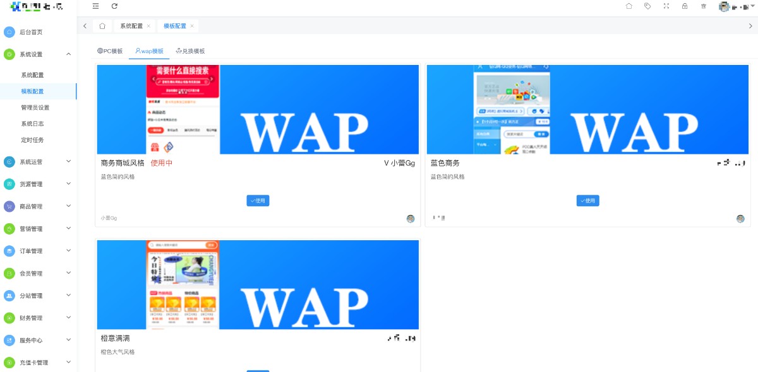This screenshot has width=758, height=372.
Task: Click the tag icon in the top toolbar
Action: pyautogui.click(x=647, y=6)
